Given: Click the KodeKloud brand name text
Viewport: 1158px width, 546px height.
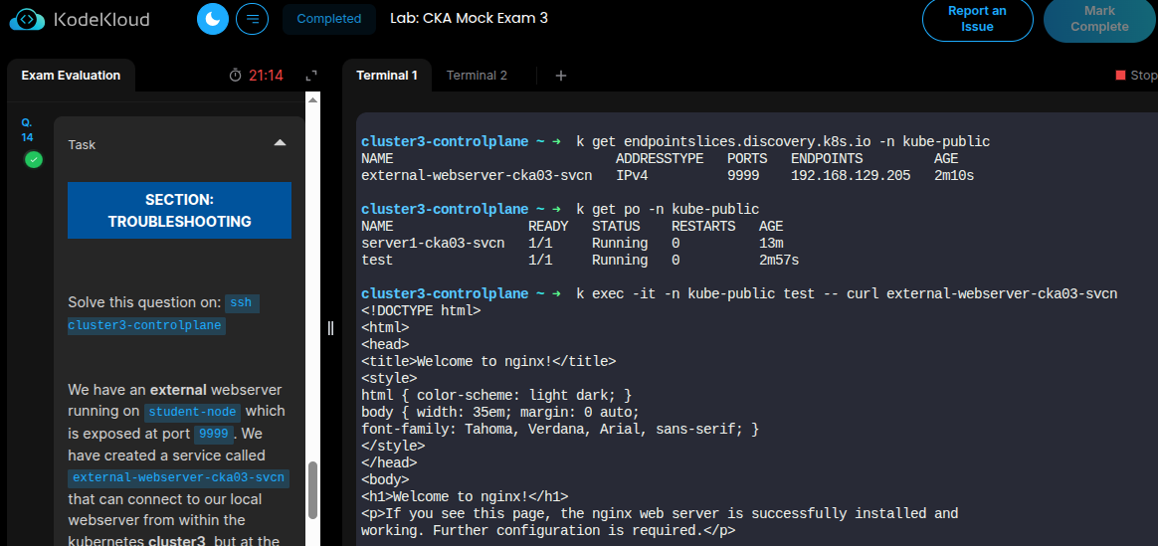Looking at the screenshot, I should (101, 19).
